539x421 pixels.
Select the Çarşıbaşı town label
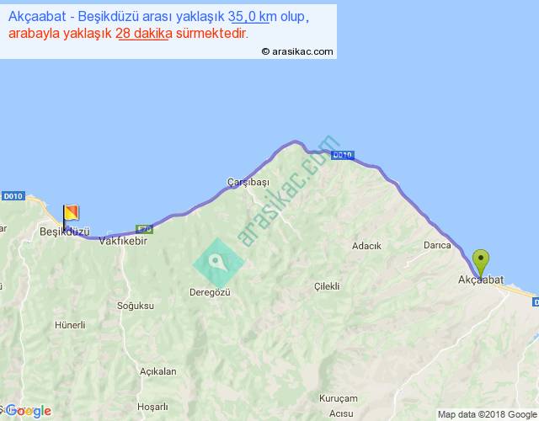click(248, 183)
